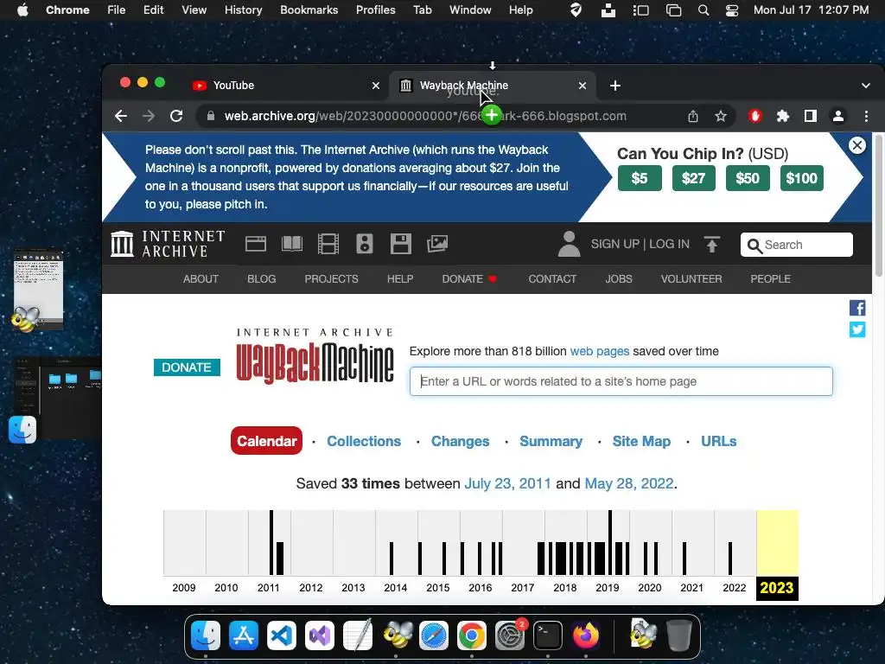The width and height of the screenshot is (885, 664).
Task: Open the Images icon in archive navbar
Action: (436, 244)
